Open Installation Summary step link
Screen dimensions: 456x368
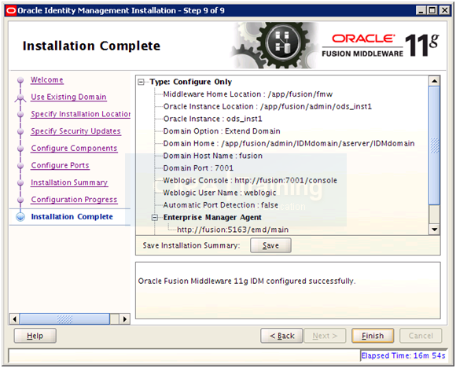[x=69, y=182]
